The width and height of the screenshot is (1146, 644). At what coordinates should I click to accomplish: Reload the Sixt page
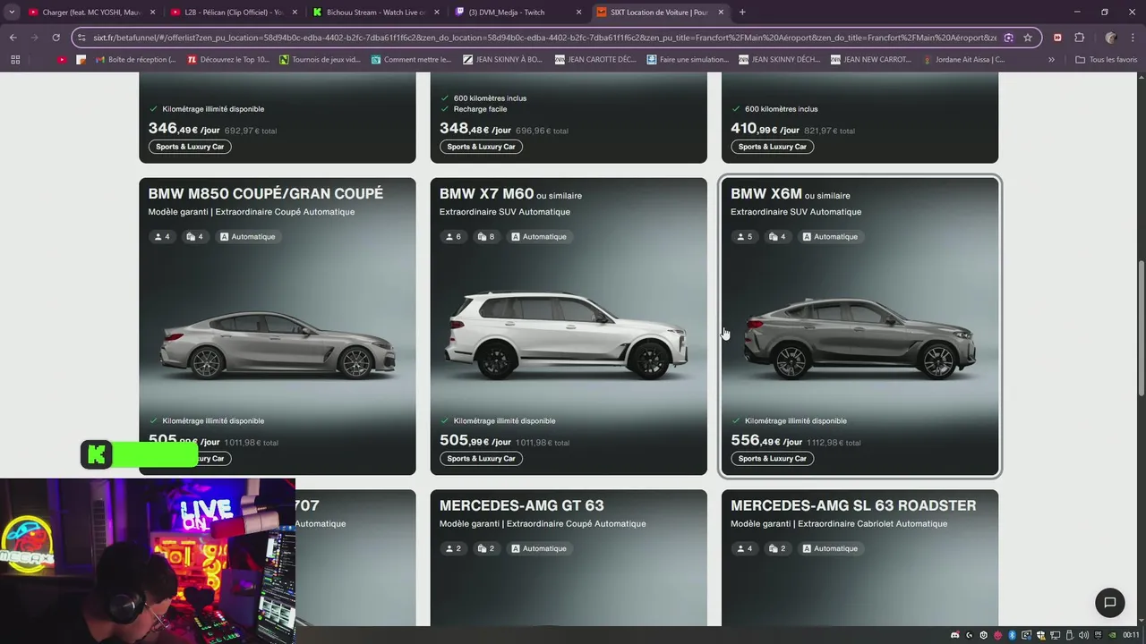coord(56,38)
